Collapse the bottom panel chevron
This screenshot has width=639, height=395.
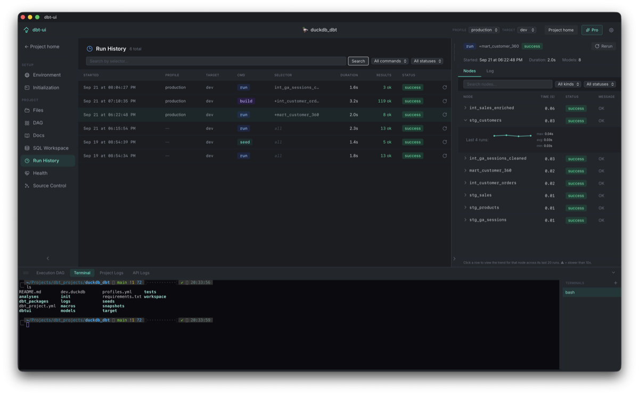click(x=613, y=273)
